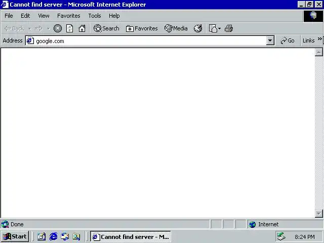Click the Back button
The height and width of the screenshot is (243, 324).
point(14,28)
